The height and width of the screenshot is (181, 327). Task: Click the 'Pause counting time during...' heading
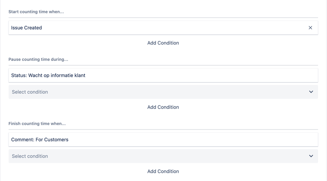coord(38,60)
